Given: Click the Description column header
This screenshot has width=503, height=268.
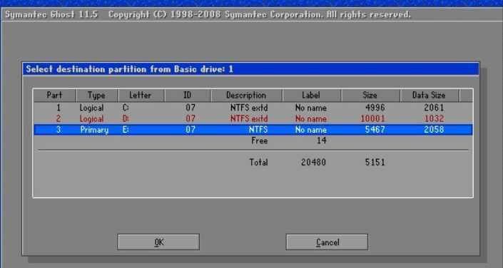Looking at the screenshot, I should pyautogui.click(x=246, y=96).
